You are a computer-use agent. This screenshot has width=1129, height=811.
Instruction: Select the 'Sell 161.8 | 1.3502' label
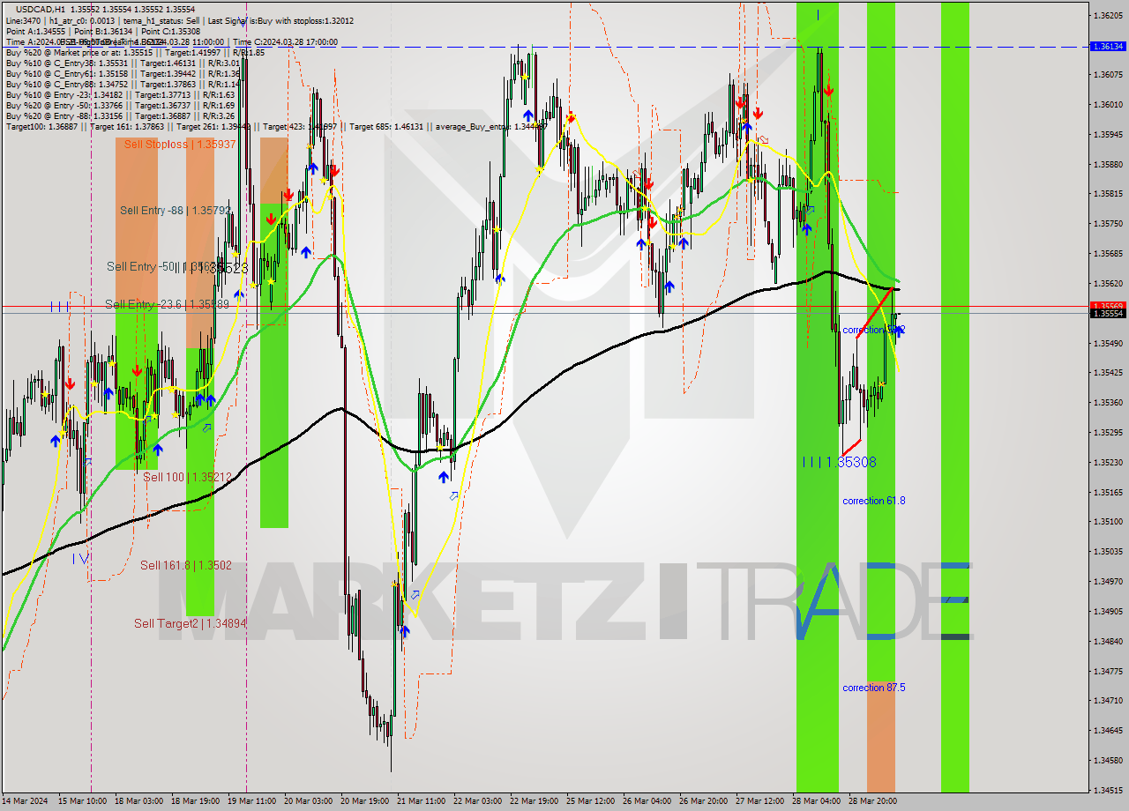[x=186, y=565]
